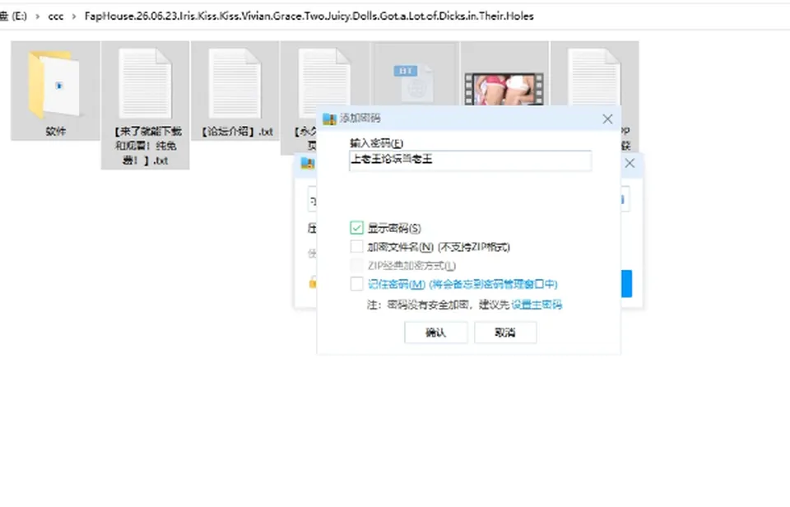
Task: Click the 添加密码 dialog title icon
Action: (329, 119)
